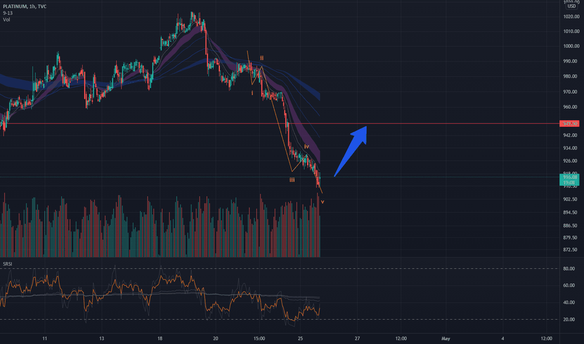Click the 1020.00 price axis label
Image resolution: width=584 pixels, height=344 pixels.
[x=571, y=16]
